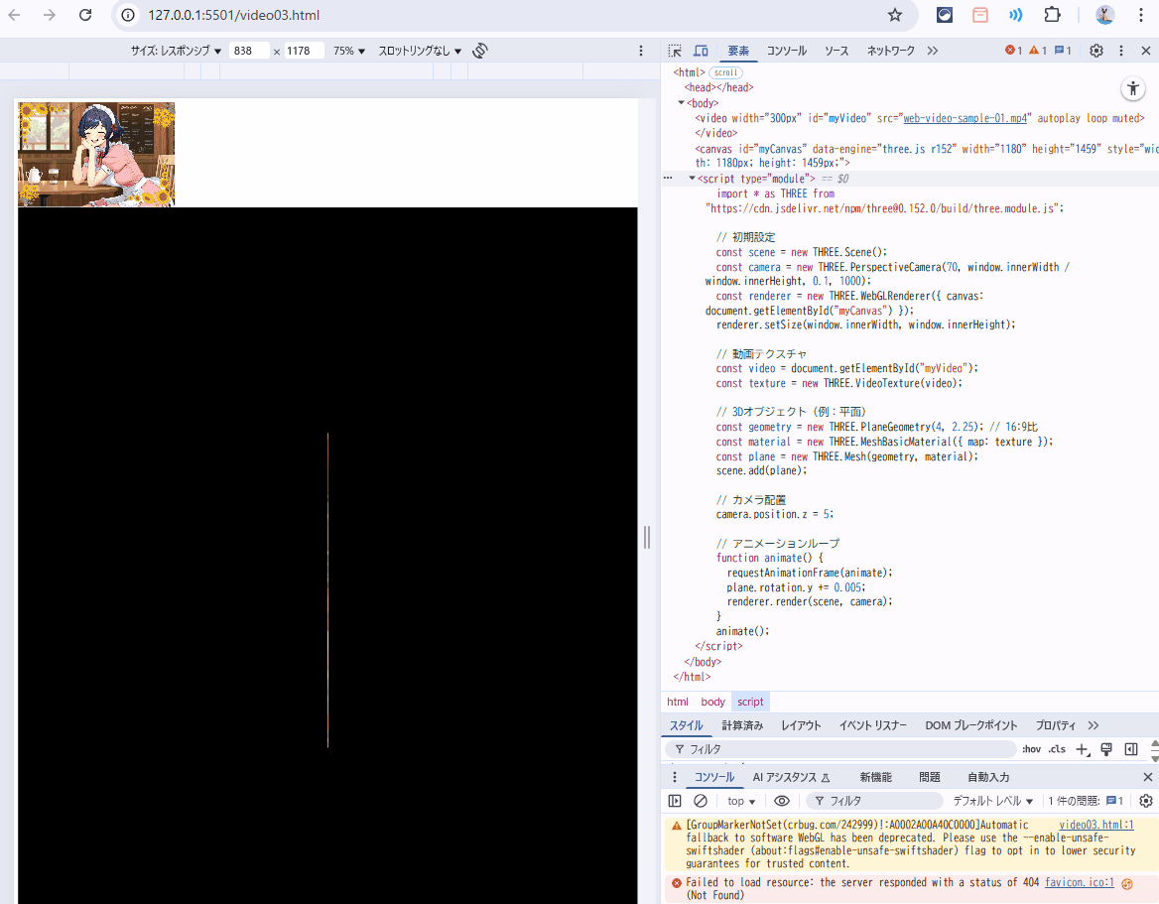Reload the page with the refresh icon
1159x904 pixels.
(85, 15)
